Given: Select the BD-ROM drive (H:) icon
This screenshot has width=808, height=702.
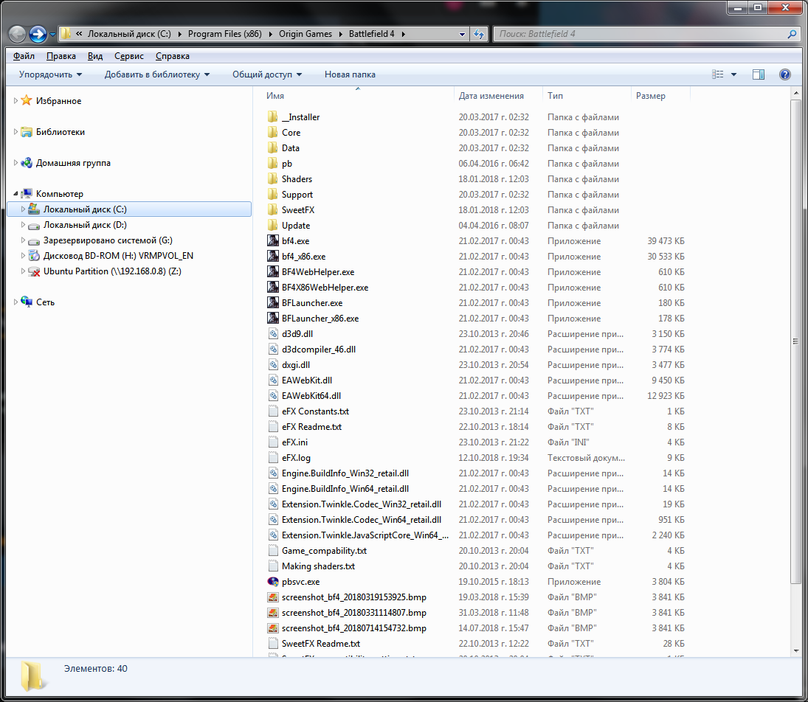Looking at the screenshot, I should tap(34, 256).
